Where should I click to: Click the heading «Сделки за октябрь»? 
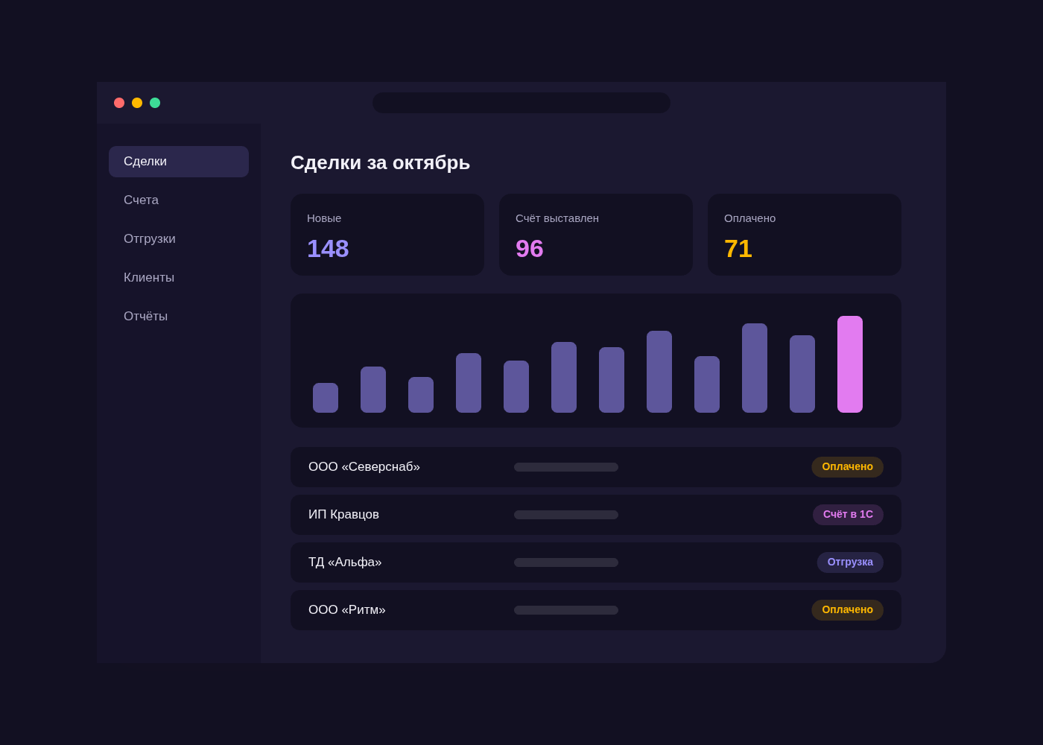point(380,162)
